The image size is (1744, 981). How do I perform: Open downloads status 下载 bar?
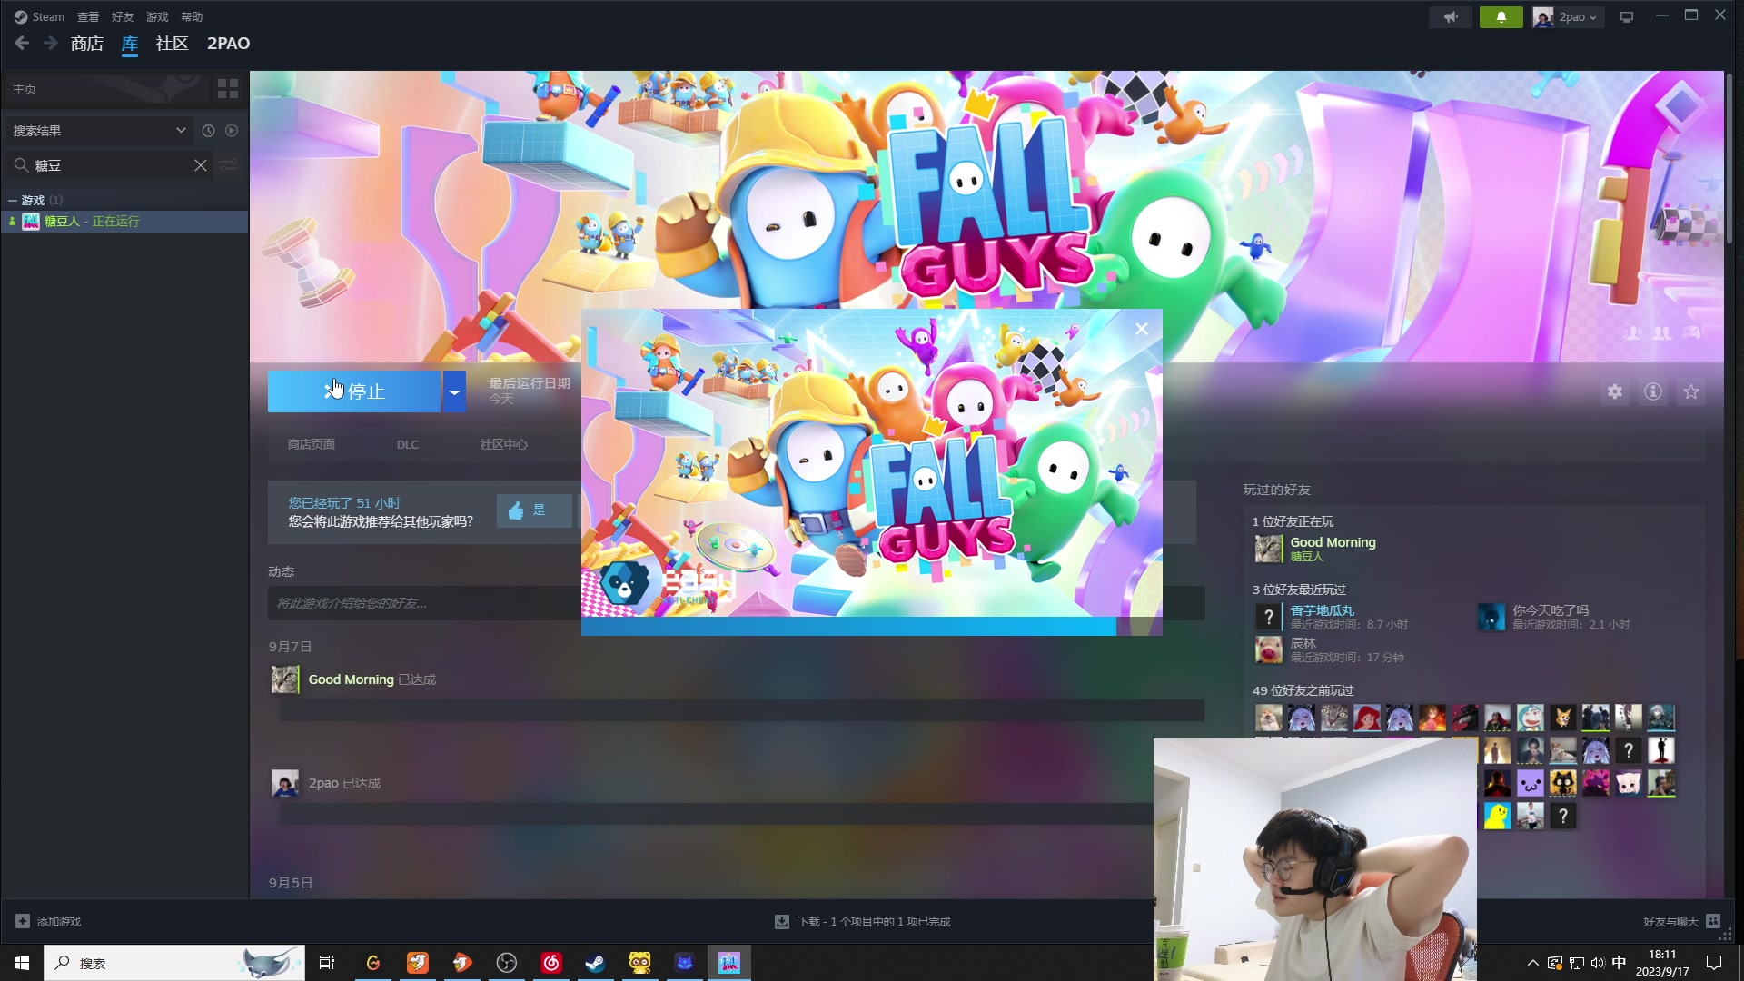(x=863, y=921)
